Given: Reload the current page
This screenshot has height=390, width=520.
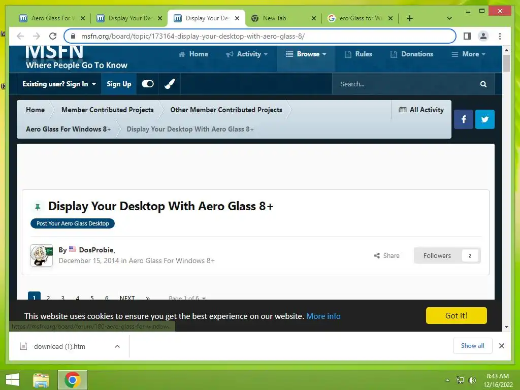Looking at the screenshot, I should click(53, 36).
